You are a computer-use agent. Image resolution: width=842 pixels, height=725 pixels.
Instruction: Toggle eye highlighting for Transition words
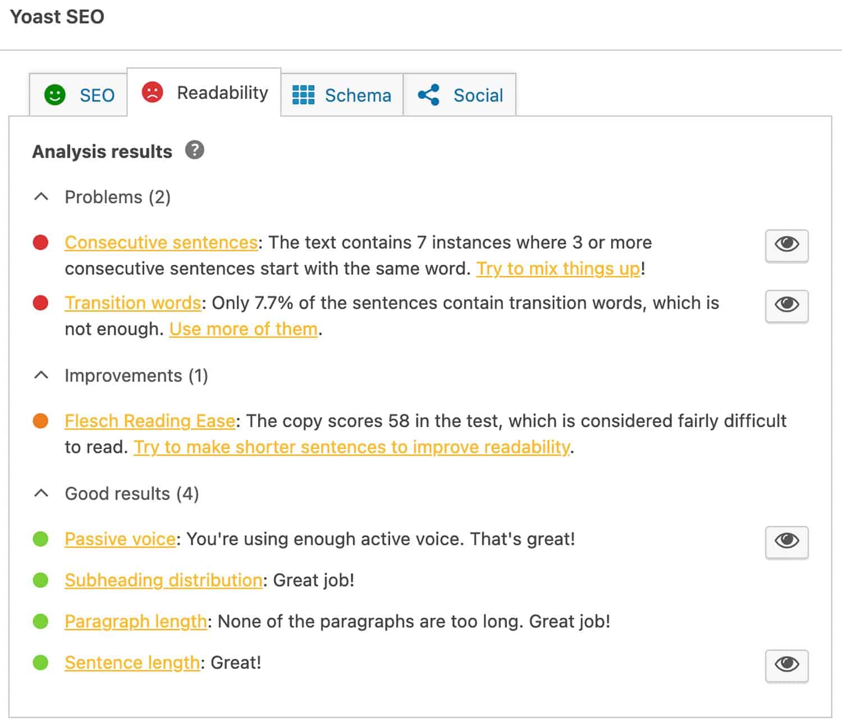tap(786, 305)
